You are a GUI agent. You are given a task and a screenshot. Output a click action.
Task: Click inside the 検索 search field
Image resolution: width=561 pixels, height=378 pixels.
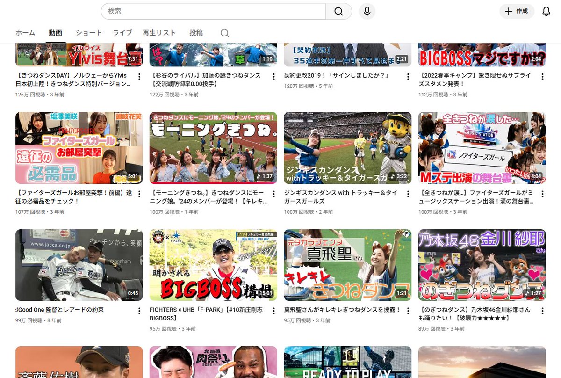(210, 11)
